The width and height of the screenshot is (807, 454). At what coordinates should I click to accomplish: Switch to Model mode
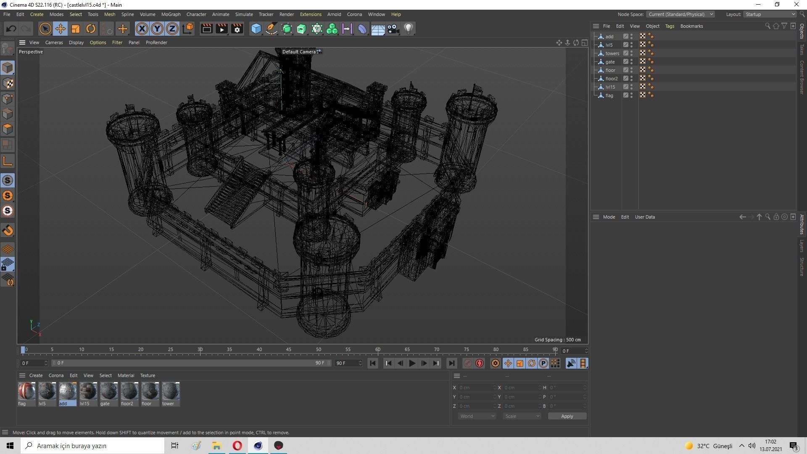pyautogui.click(x=8, y=68)
